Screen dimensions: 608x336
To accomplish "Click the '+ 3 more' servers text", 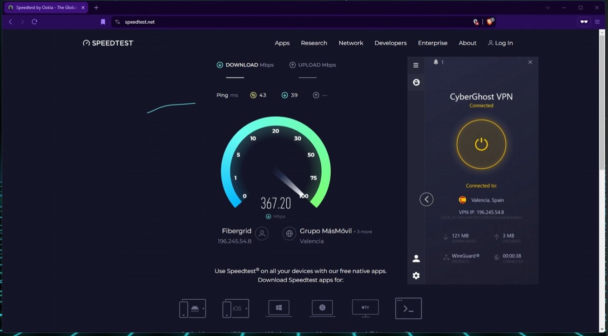I will click(x=363, y=231).
